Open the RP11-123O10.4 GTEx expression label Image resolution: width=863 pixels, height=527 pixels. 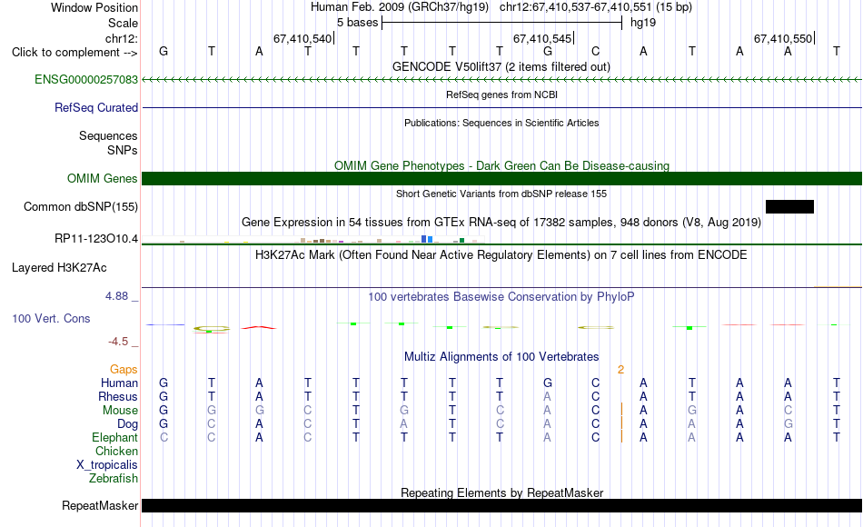[95, 238]
